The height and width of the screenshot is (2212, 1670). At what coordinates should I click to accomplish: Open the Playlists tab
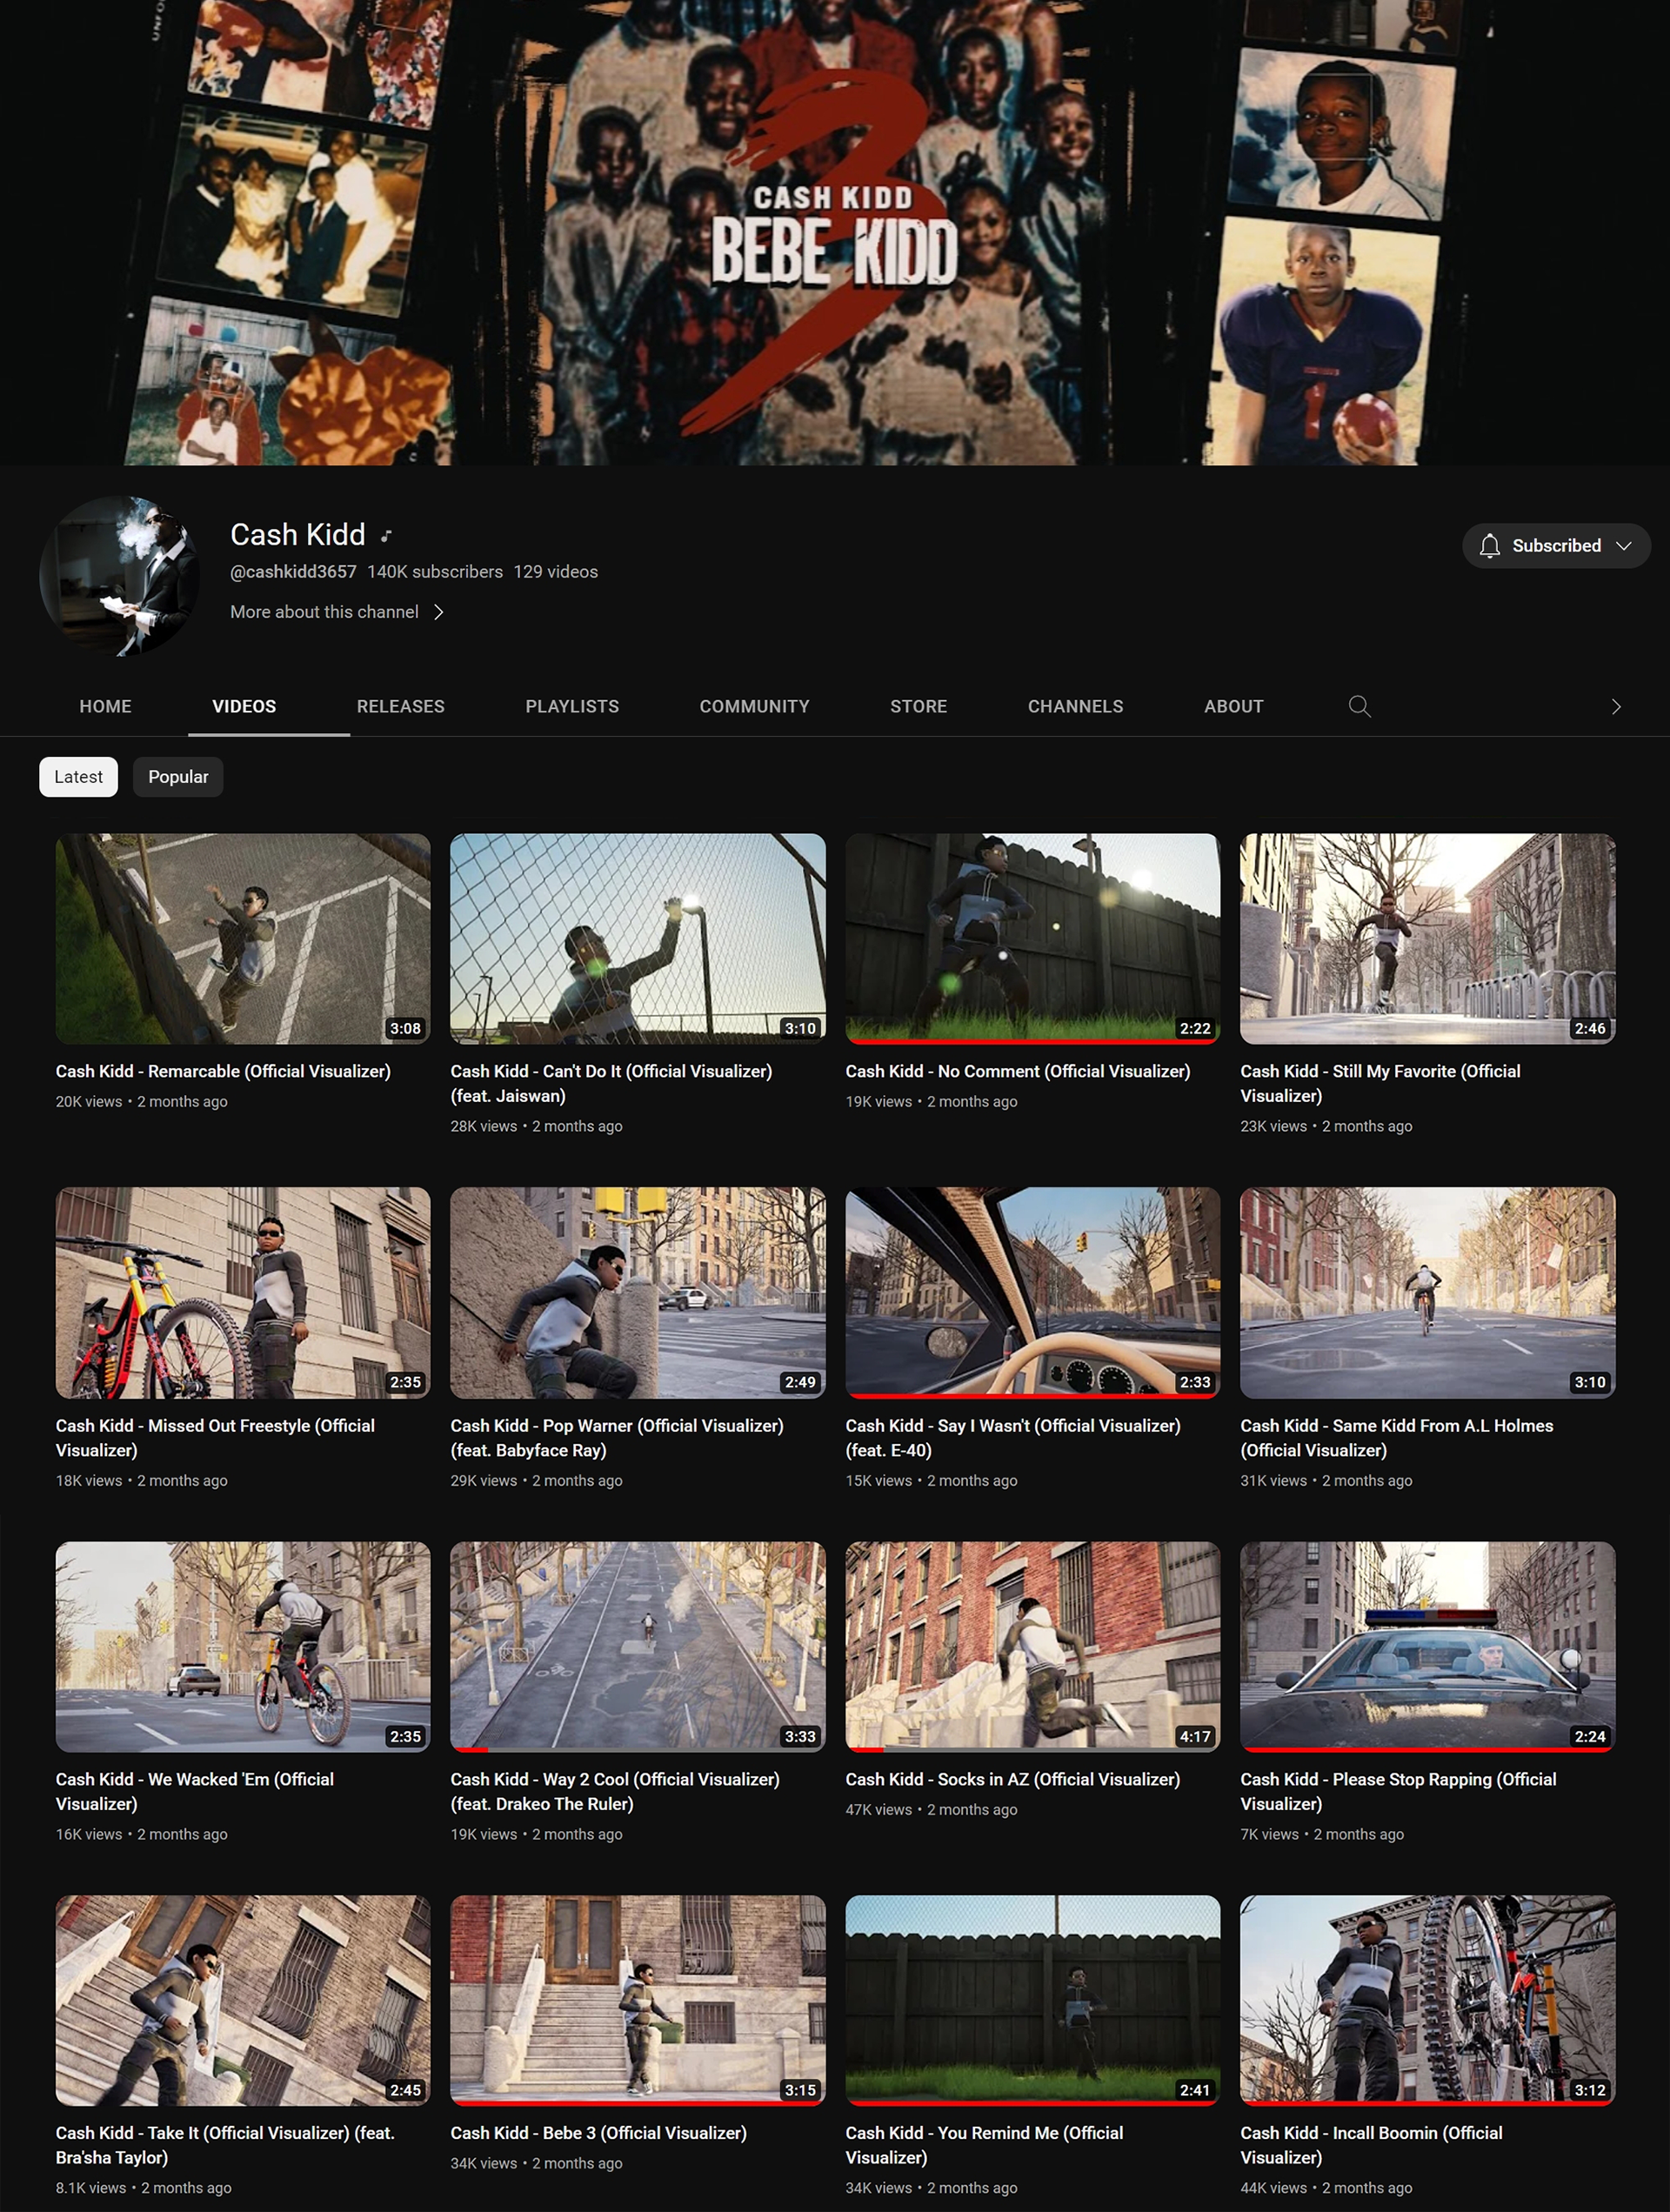click(x=572, y=706)
